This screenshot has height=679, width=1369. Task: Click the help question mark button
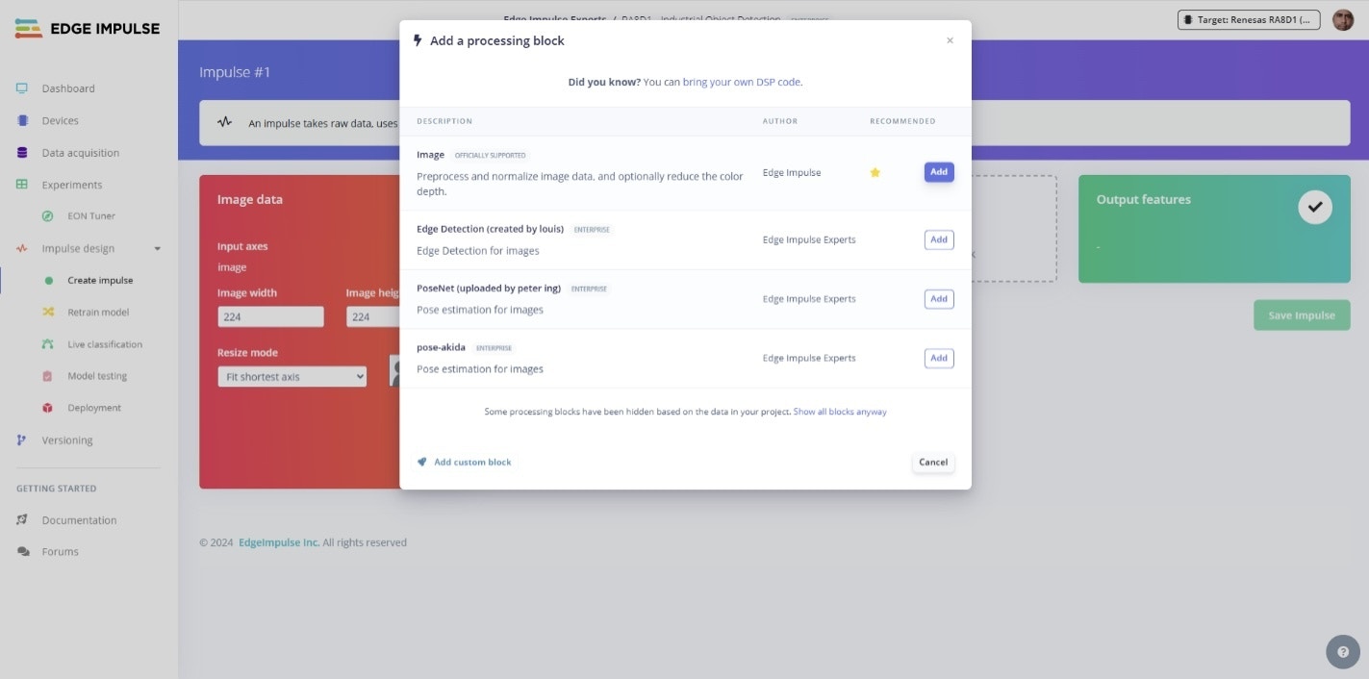click(x=1343, y=651)
